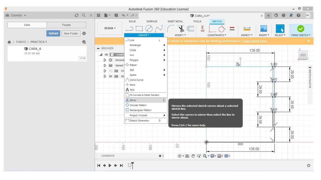Click the green Finish Sketch checkmark
The width and height of the screenshot is (321, 180).
(300, 28)
